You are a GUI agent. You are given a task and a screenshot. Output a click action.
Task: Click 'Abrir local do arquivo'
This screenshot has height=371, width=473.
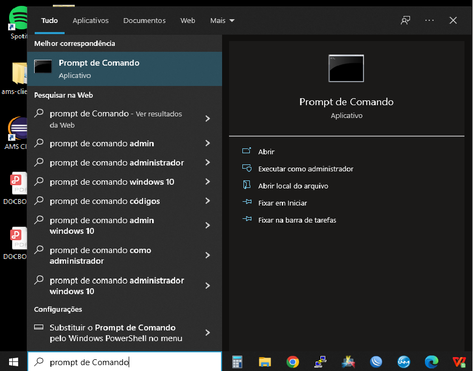pos(293,186)
